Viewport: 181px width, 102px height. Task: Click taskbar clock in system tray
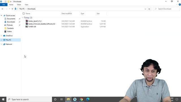[172, 99]
